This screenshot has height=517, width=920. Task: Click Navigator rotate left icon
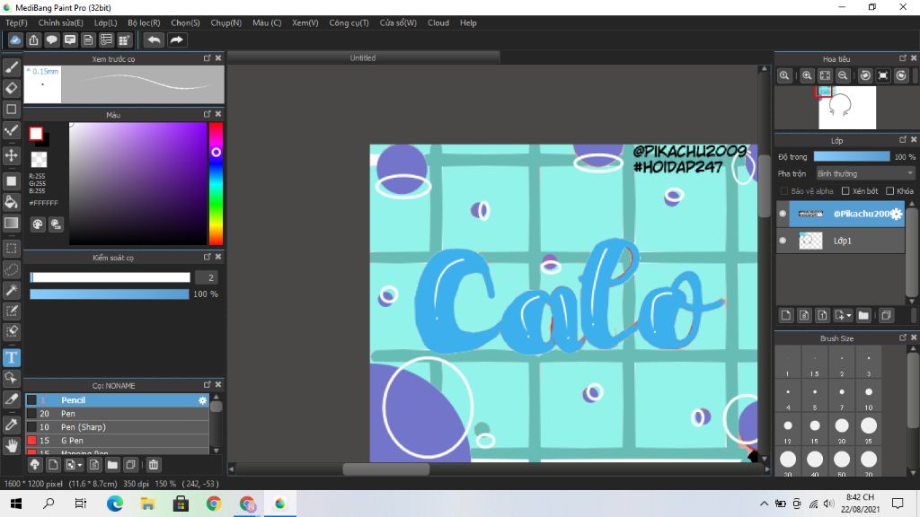(865, 75)
